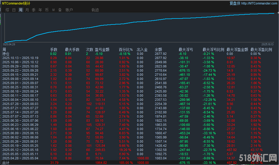Open the 备 notes tab
Viewport: 279px width, 165px height.
pyautogui.click(x=60, y=10)
